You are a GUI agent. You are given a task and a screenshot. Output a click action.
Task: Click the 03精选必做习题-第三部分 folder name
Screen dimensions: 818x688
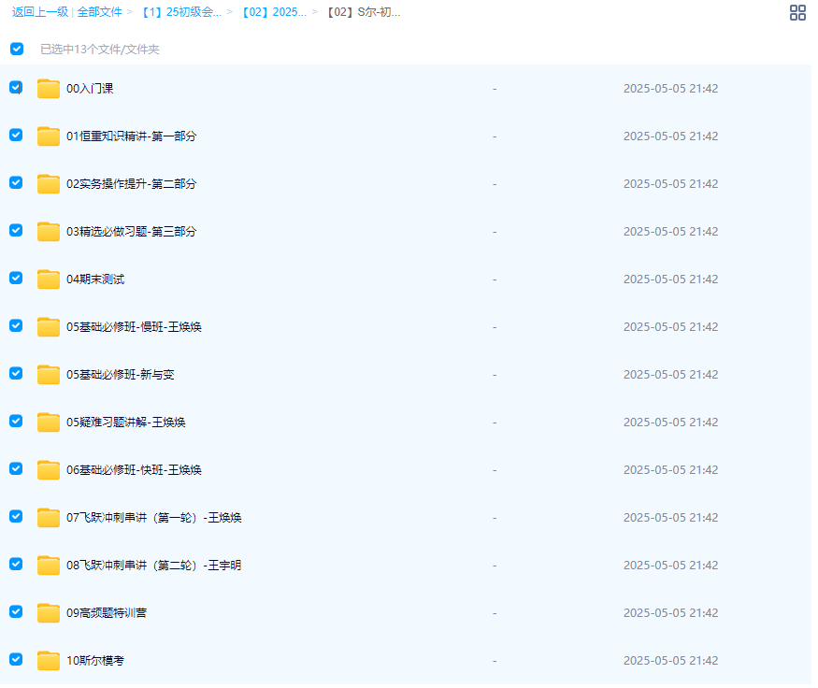tap(132, 232)
